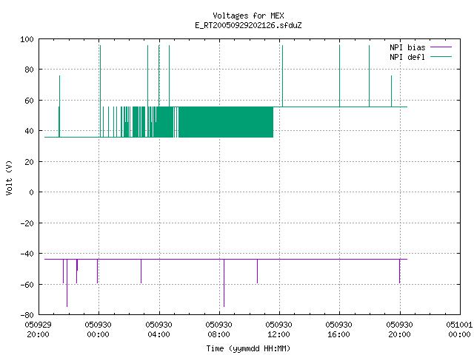Image resolution: width=474 pixels, height=355 pixels.
Task: Click the '08:00' time tick label
Action: pos(219,334)
